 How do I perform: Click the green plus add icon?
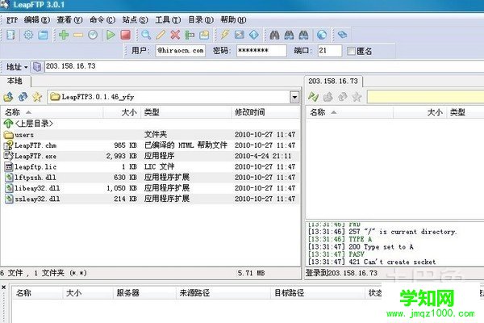[64, 35]
